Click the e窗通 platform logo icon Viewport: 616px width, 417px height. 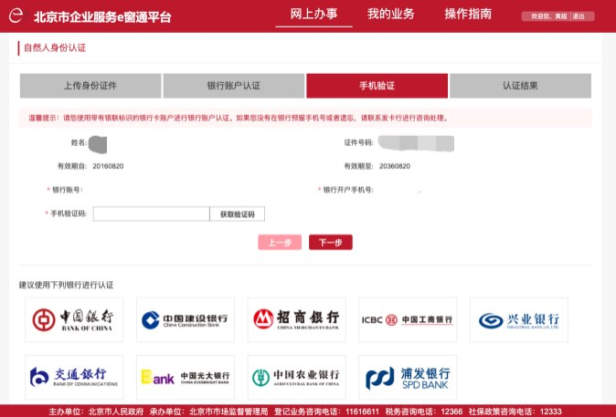[x=15, y=16]
